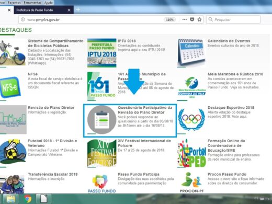Open the Ferramentas menu
This screenshot has height=204, width=272.
pos(32,3)
